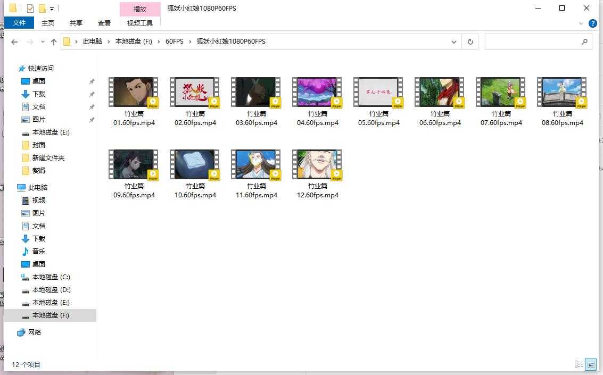Go up one folder level with the up arrow
Viewport: 603px width, 375px height.
53,42
